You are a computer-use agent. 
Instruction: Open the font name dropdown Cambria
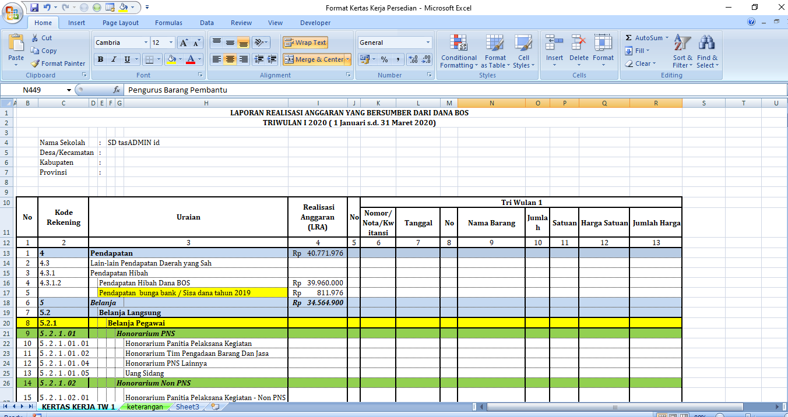pos(146,43)
